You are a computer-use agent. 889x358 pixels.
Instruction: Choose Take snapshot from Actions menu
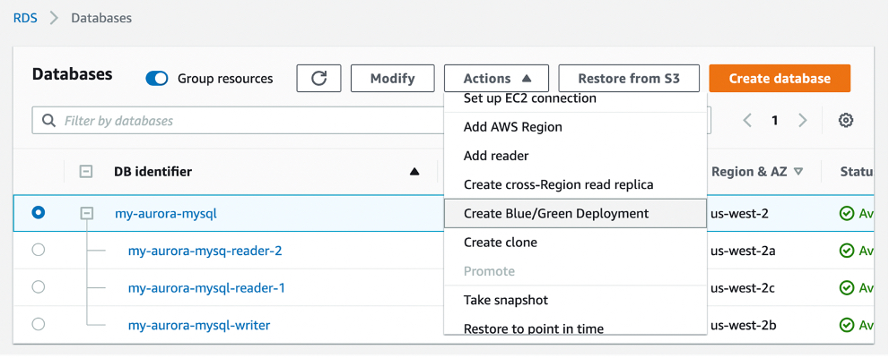coord(575,300)
